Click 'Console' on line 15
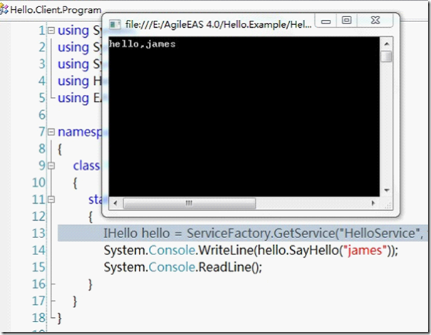Viewport: 431px width, 335px height. [172, 267]
